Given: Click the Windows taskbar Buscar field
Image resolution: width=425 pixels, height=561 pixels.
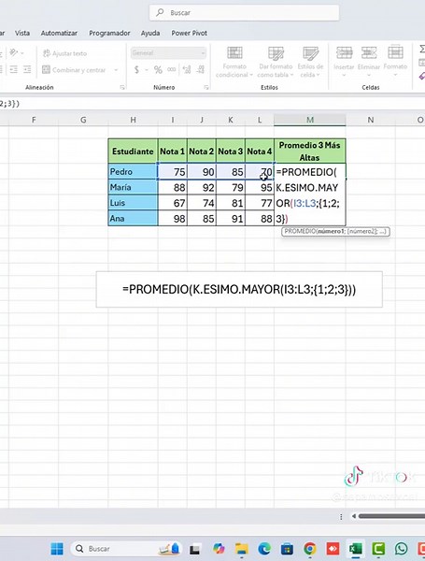Looking at the screenshot, I should [126, 549].
